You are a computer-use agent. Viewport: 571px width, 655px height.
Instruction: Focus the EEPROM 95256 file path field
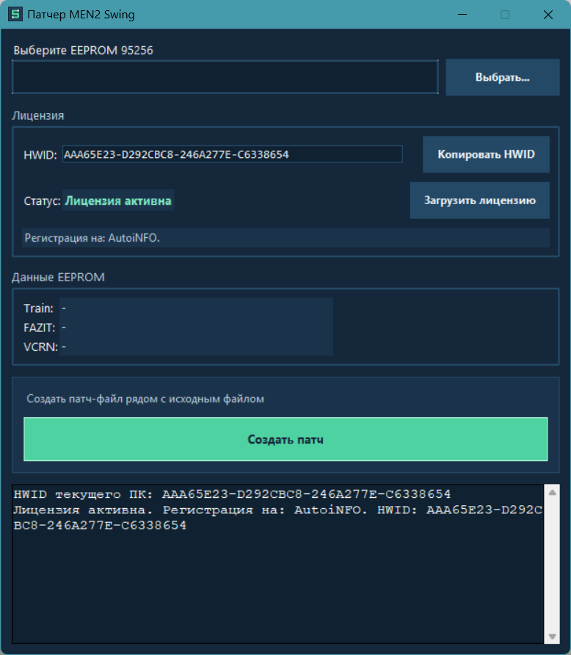(x=225, y=77)
